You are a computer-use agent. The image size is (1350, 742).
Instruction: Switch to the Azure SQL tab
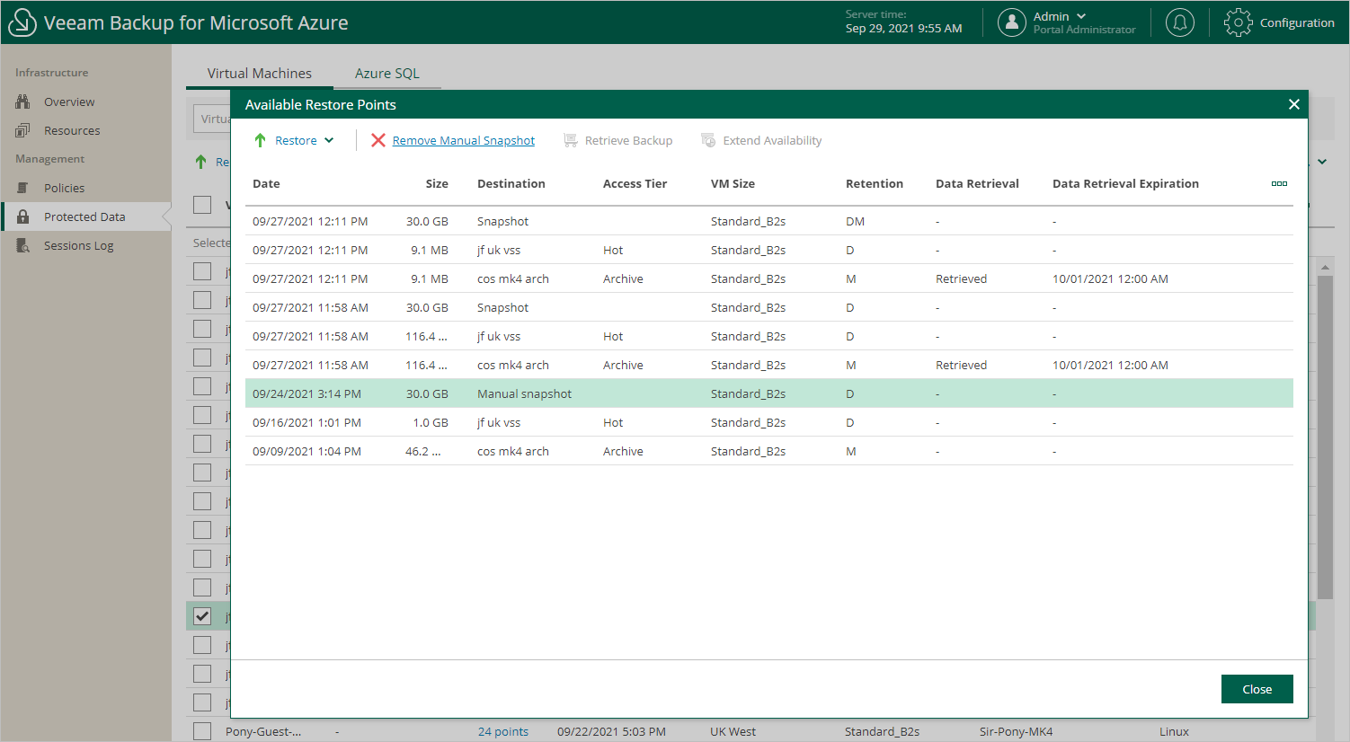tap(387, 74)
